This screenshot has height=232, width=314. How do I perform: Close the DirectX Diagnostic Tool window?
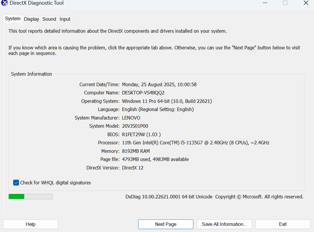pyautogui.click(x=306, y=3)
